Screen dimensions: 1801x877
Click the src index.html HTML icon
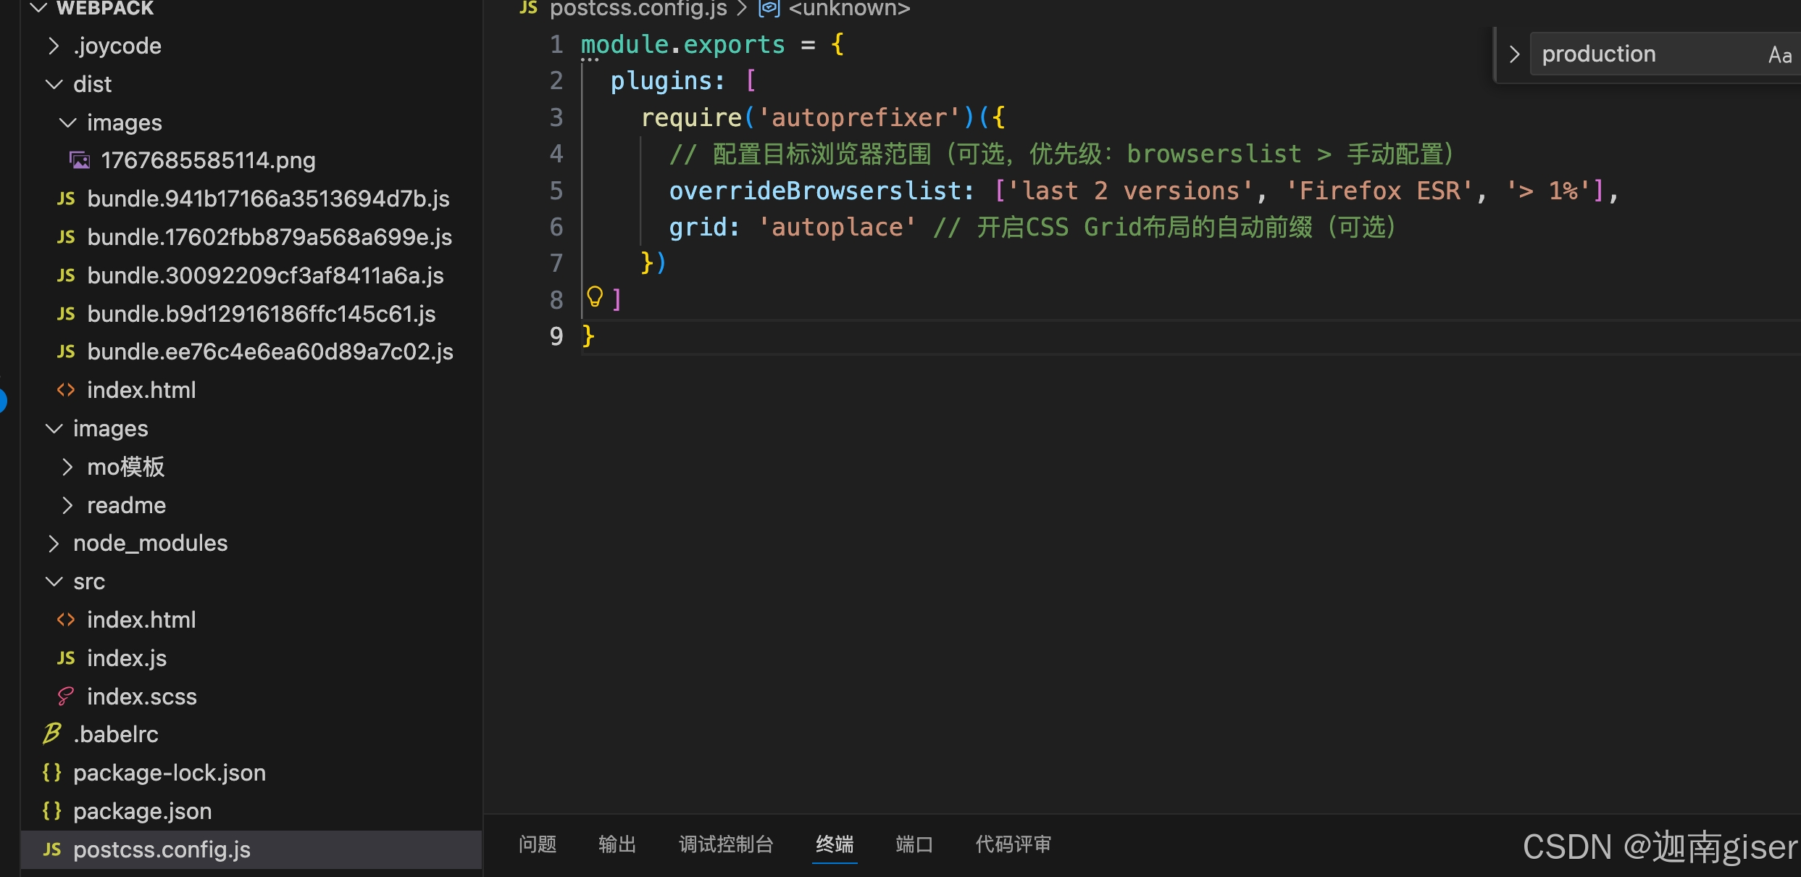tap(66, 620)
